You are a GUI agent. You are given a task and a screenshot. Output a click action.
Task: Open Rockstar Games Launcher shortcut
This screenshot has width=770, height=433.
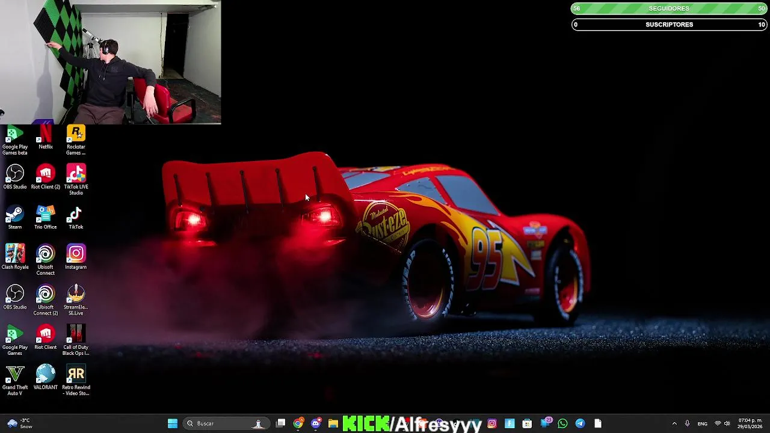[x=76, y=140]
